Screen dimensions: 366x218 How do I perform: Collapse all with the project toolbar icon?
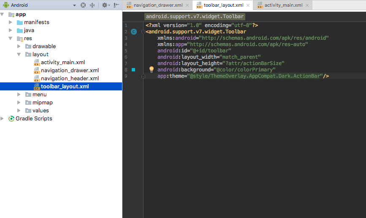coord(92,5)
